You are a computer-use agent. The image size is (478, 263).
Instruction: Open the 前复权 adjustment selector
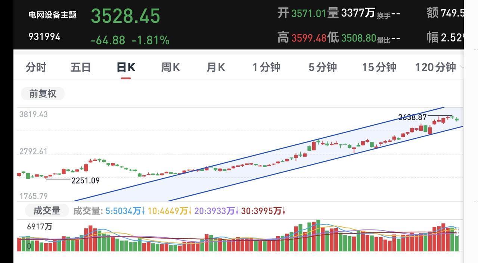(x=43, y=94)
